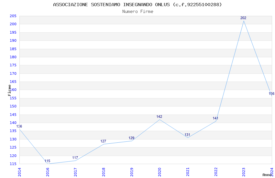
Task: Click the y-axis value 175
Action: click(13, 65)
